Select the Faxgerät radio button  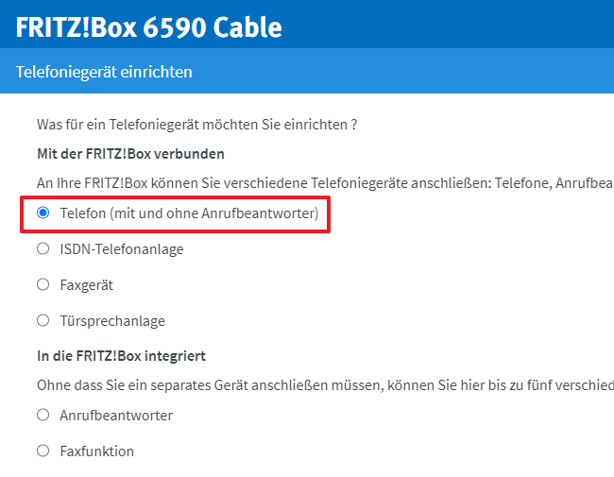tap(43, 284)
